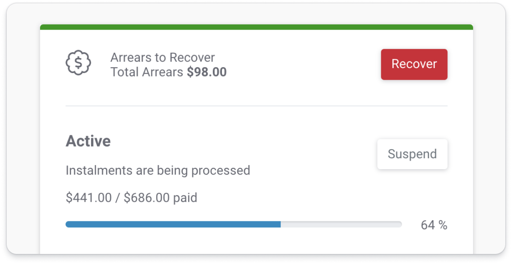Screen dimensions: 512x264
Task: Click the slash between paid amounts
Action: (x=118, y=198)
